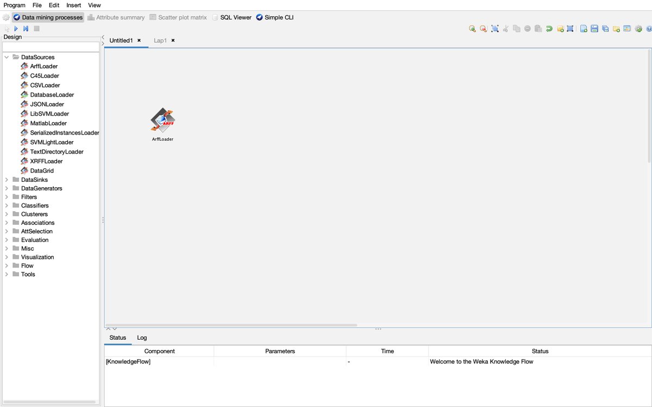Select CSVLoader in the tree
The width and height of the screenshot is (652, 407).
[45, 85]
